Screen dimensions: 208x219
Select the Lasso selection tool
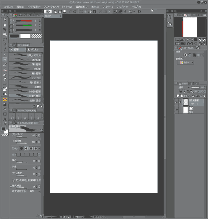tap(5, 39)
